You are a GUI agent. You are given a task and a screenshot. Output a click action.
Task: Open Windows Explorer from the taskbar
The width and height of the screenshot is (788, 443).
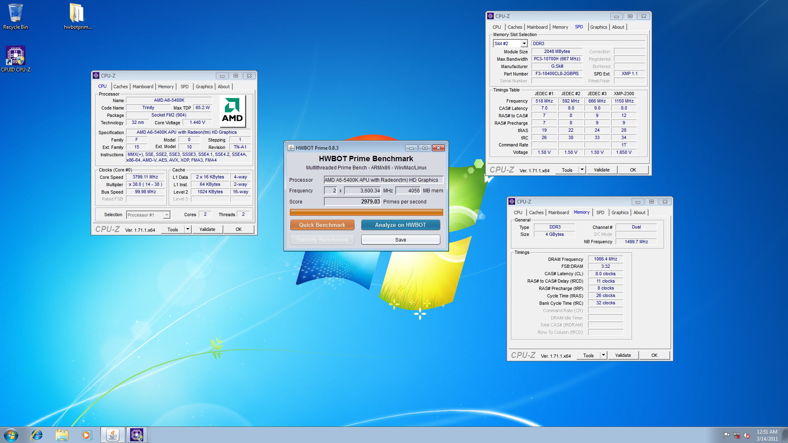coord(62,435)
